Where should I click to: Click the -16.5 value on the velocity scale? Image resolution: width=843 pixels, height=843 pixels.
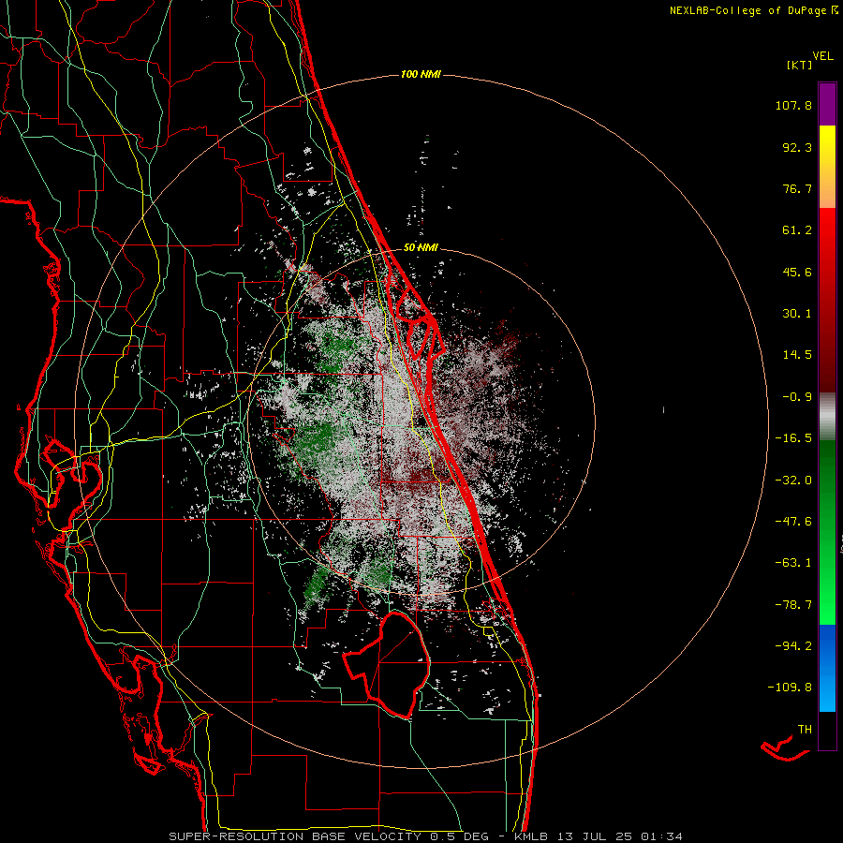(x=793, y=438)
